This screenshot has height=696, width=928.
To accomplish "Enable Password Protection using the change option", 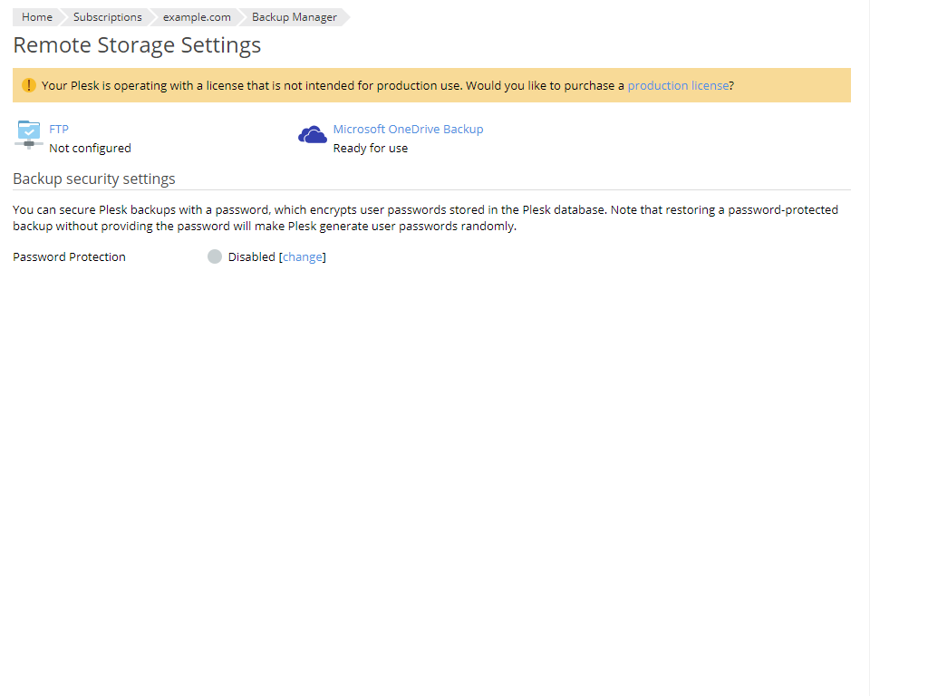I will [303, 256].
